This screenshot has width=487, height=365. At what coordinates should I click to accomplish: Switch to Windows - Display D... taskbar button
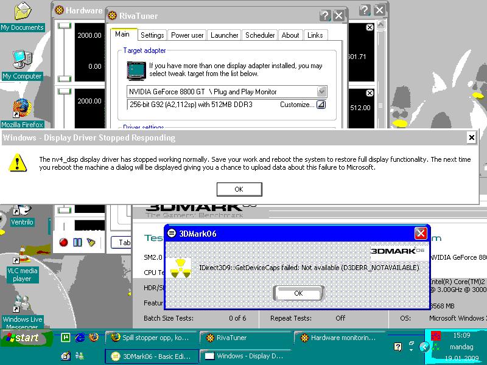[247, 356]
